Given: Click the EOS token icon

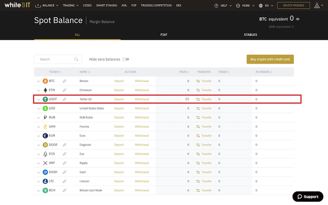Looking at the screenshot, I should (45, 154).
